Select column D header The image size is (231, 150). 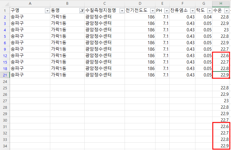click(x=140, y=4)
